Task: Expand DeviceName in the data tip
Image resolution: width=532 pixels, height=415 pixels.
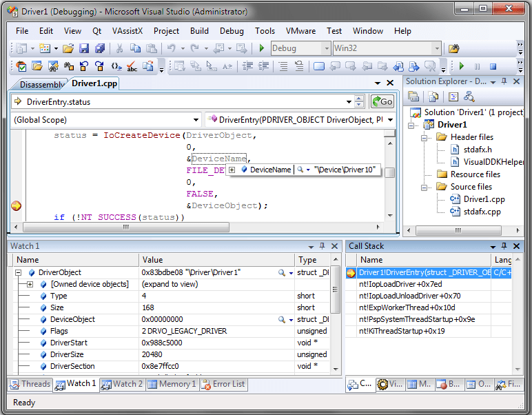Action: click(232, 170)
